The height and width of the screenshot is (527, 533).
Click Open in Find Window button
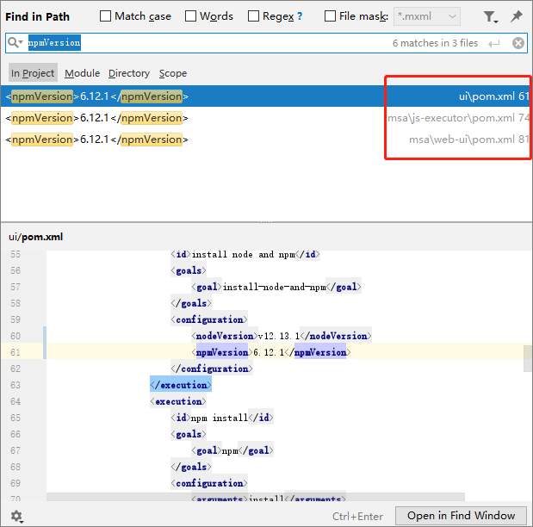(461, 516)
